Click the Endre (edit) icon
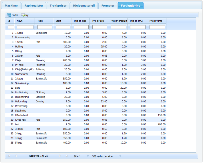Screen dimensions: 203x163 point(9,15)
